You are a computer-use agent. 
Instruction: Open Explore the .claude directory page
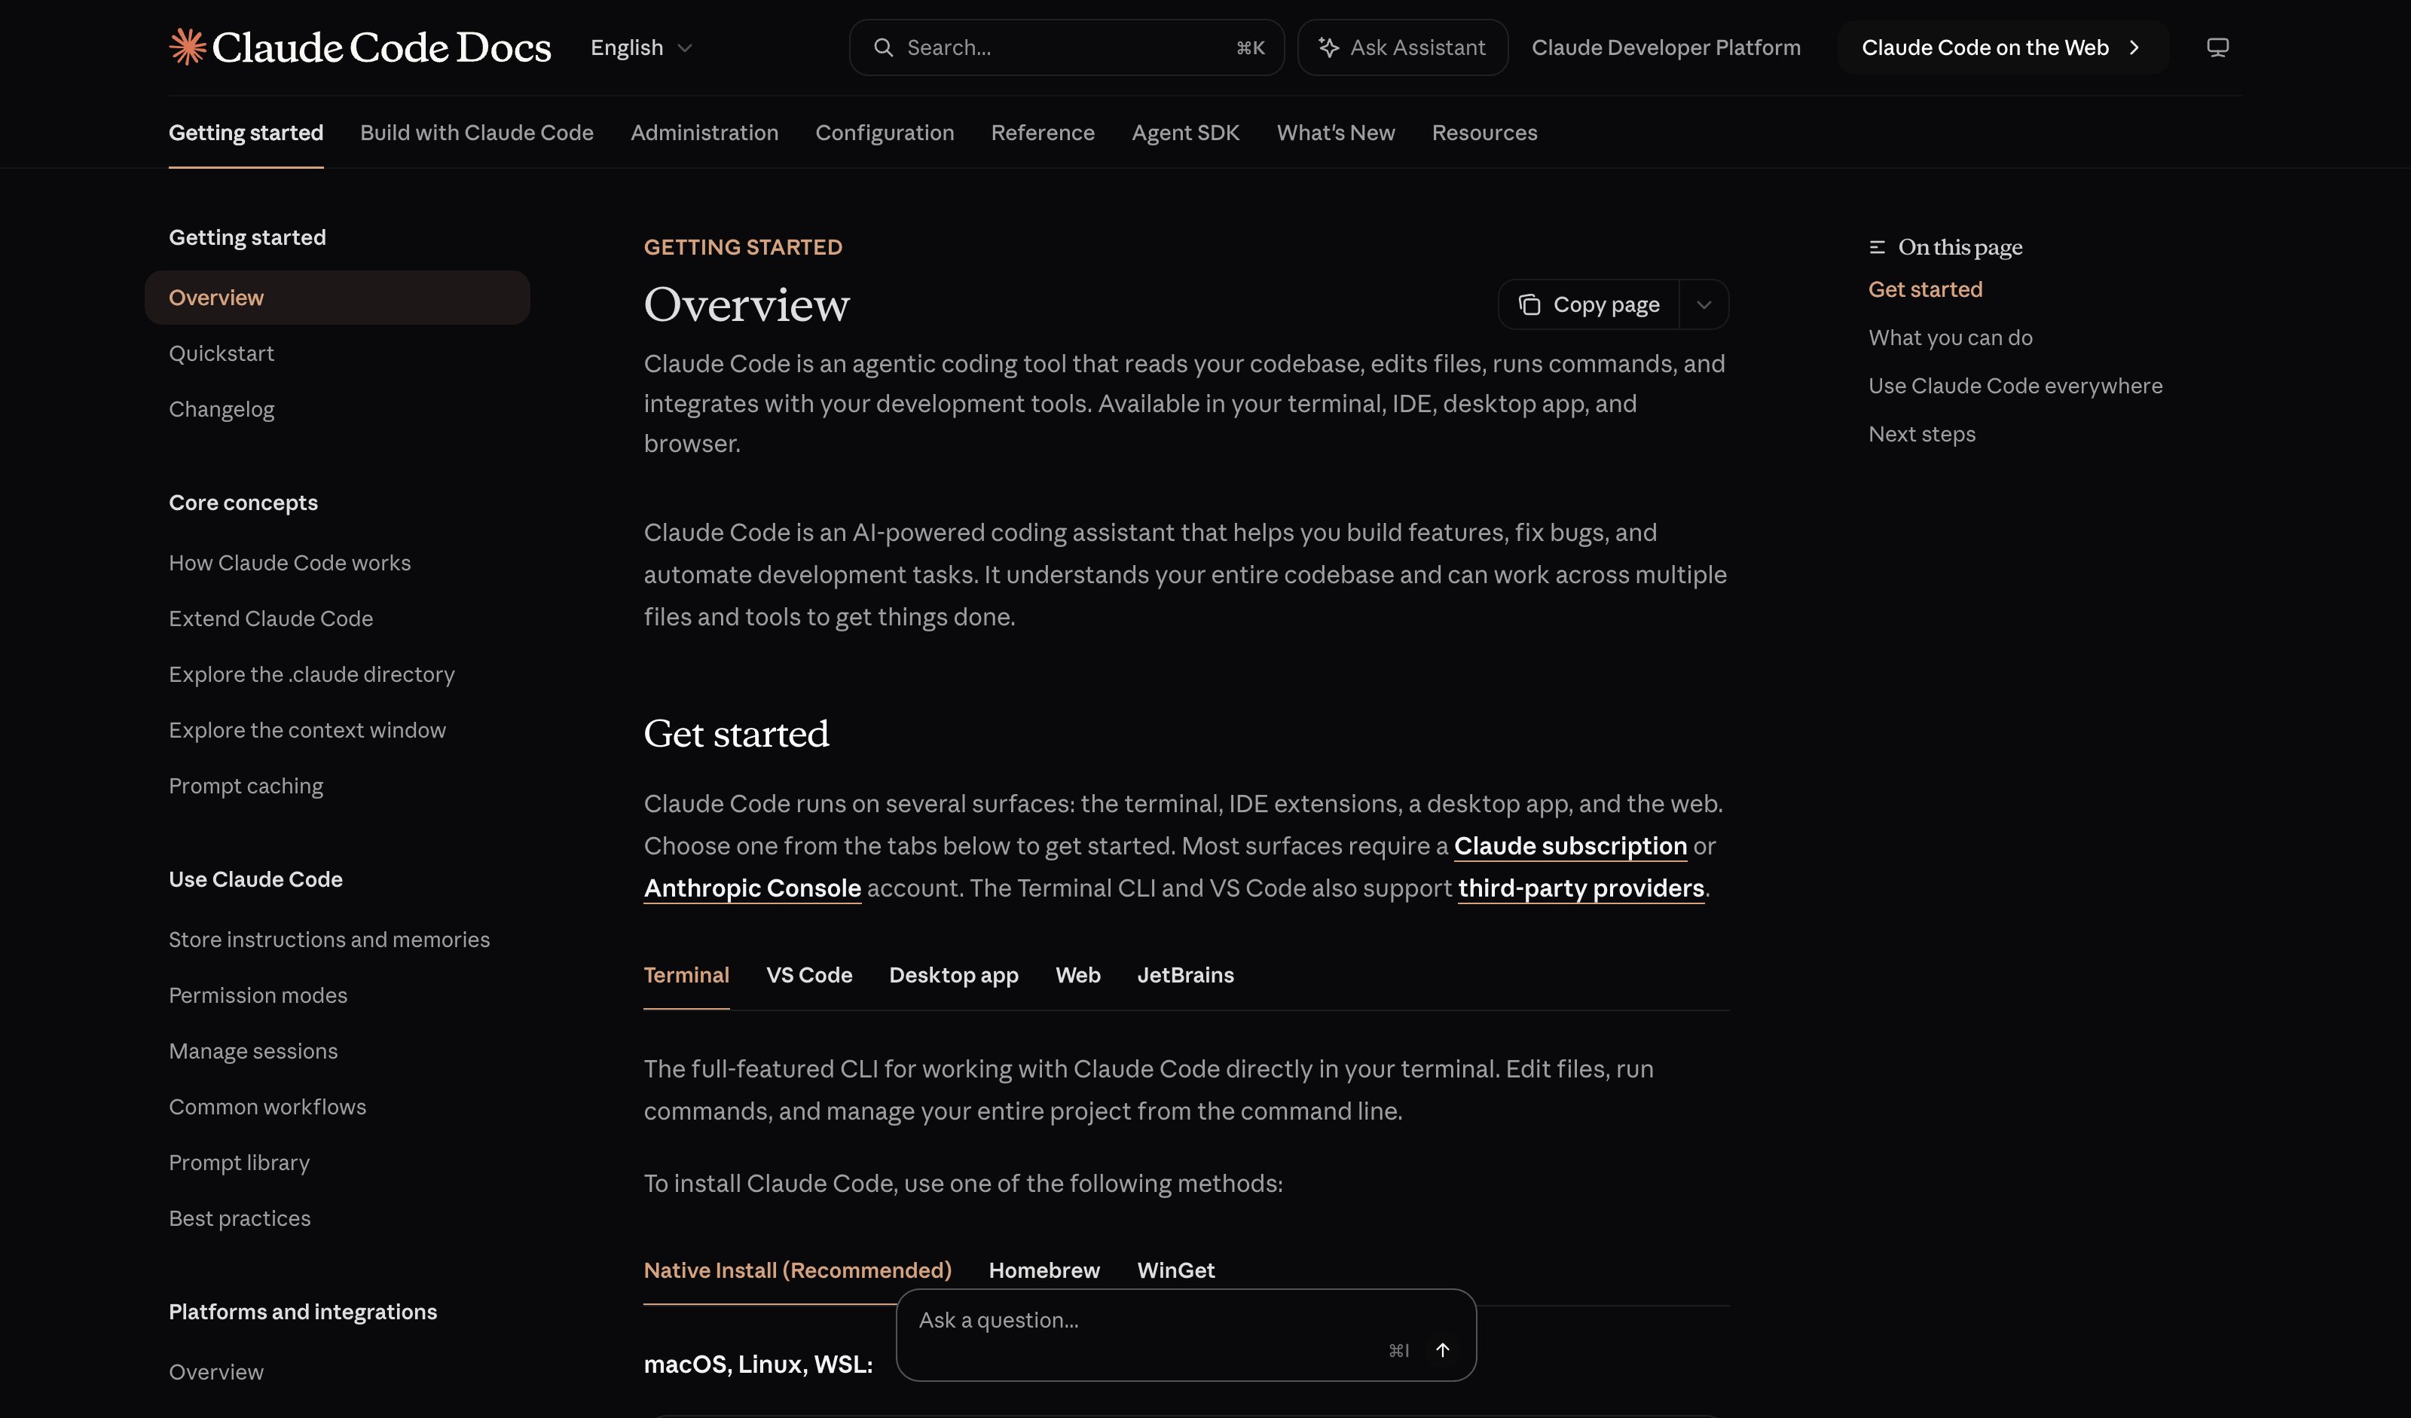(311, 674)
